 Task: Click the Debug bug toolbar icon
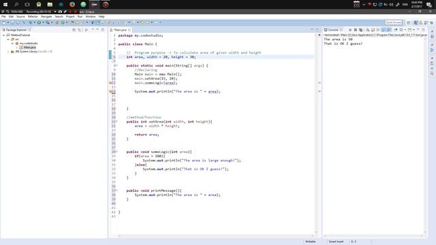(x=31, y=22)
